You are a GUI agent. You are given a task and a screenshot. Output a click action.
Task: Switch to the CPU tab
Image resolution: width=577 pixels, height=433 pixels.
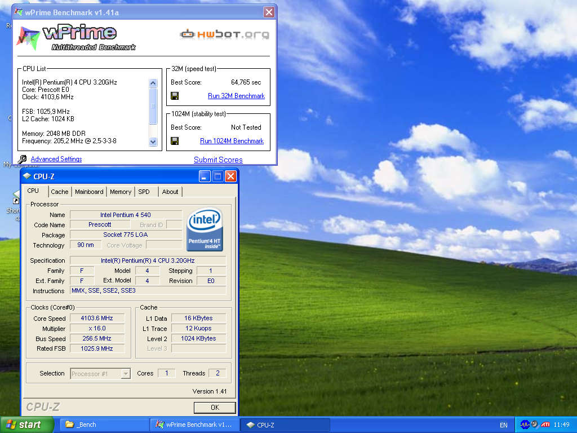(x=33, y=191)
